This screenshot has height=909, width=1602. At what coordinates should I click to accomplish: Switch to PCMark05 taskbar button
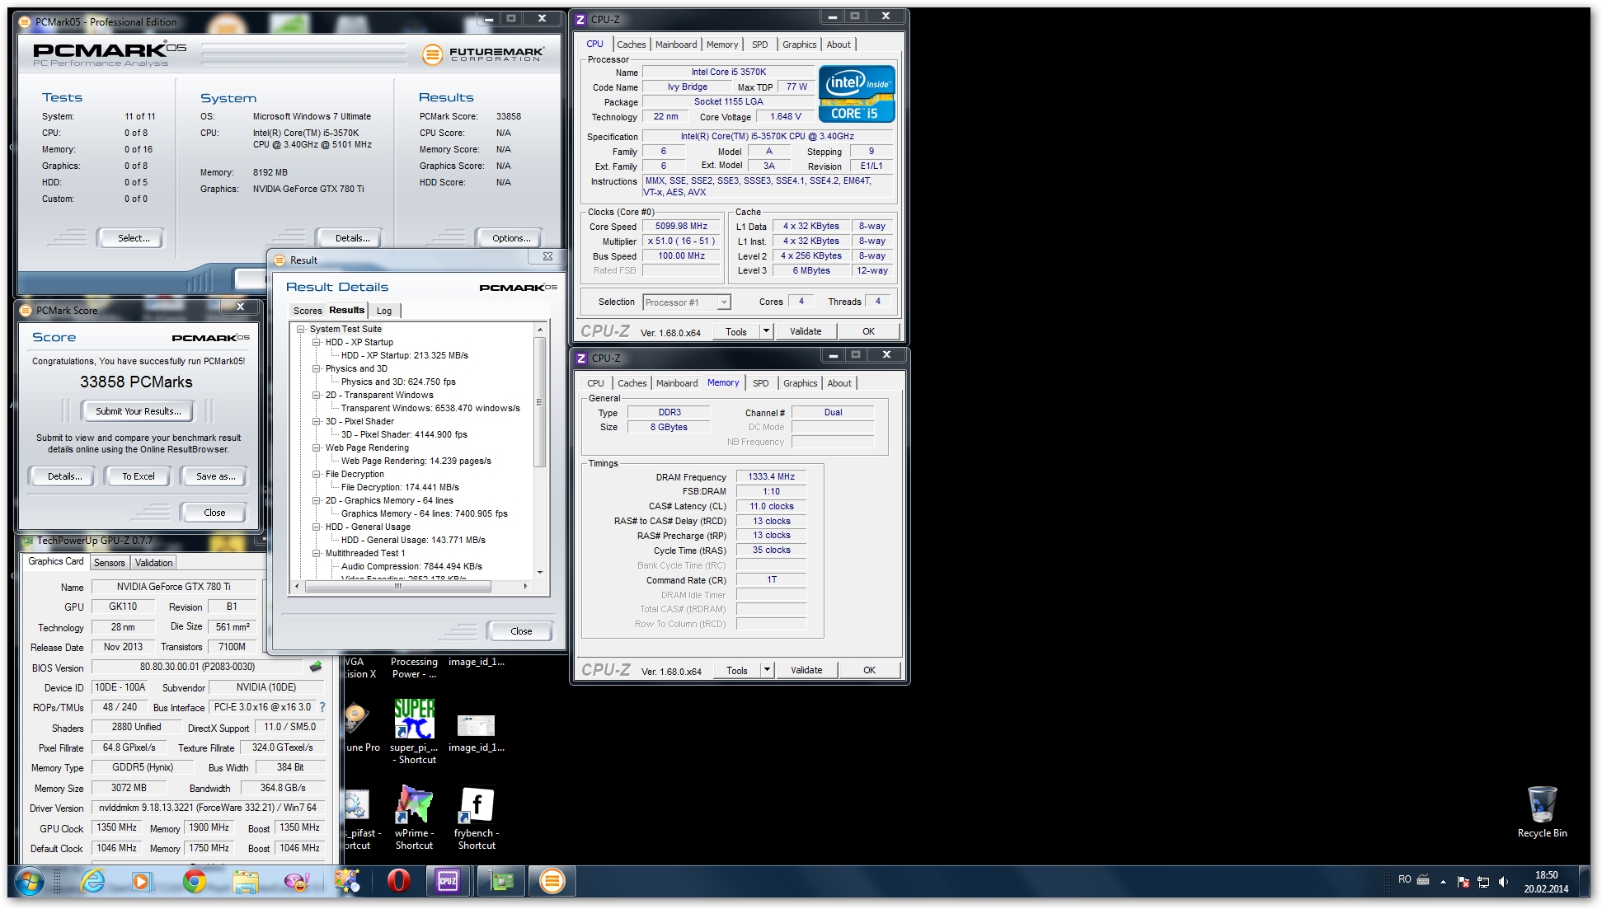coord(552,882)
